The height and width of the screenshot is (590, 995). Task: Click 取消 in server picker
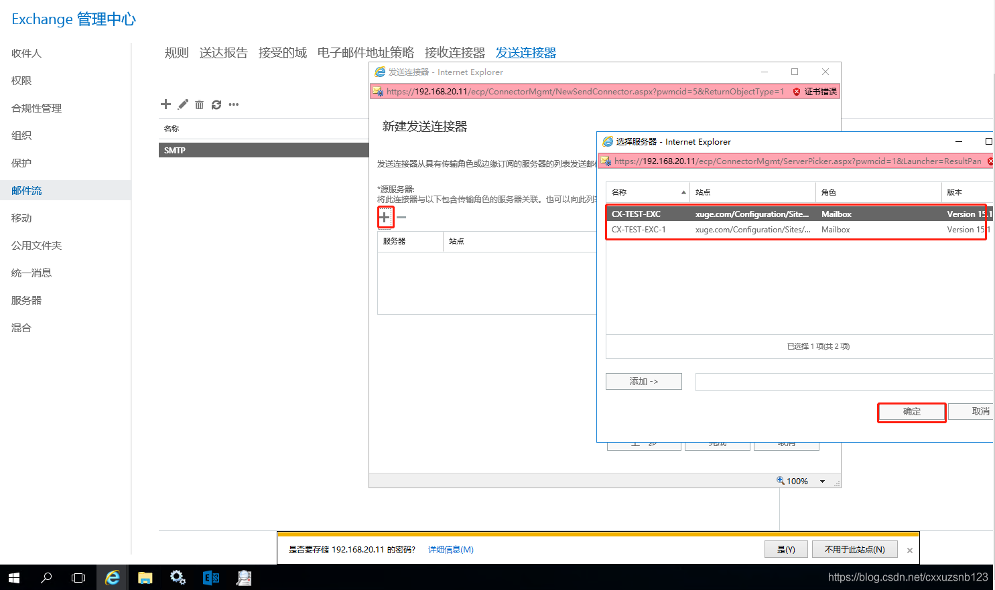point(972,411)
